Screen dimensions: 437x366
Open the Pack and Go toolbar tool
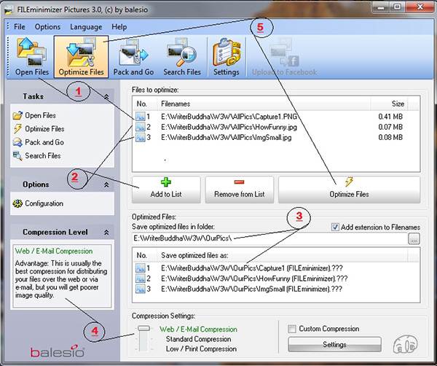pyautogui.click(x=133, y=57)
